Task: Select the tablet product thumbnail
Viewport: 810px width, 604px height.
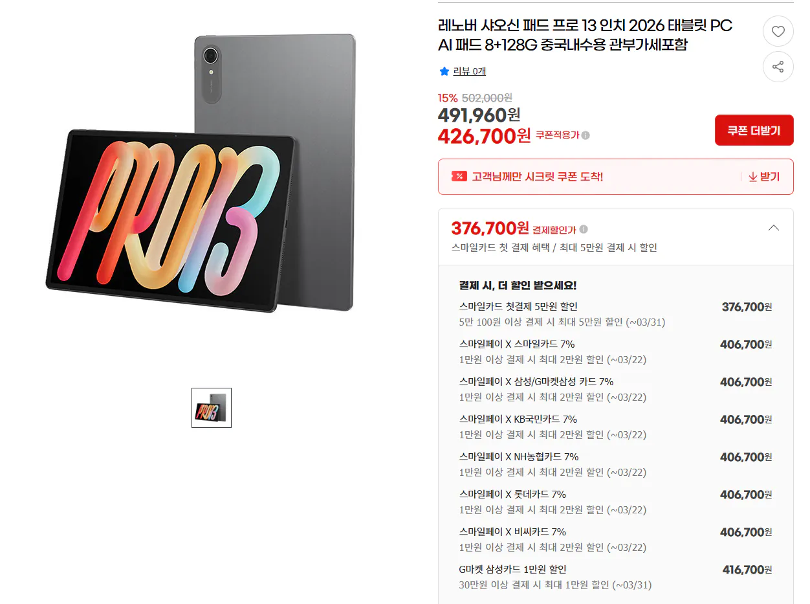Action: 212,408
